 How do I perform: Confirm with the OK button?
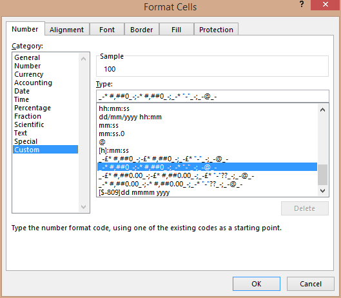coord(257,284)
